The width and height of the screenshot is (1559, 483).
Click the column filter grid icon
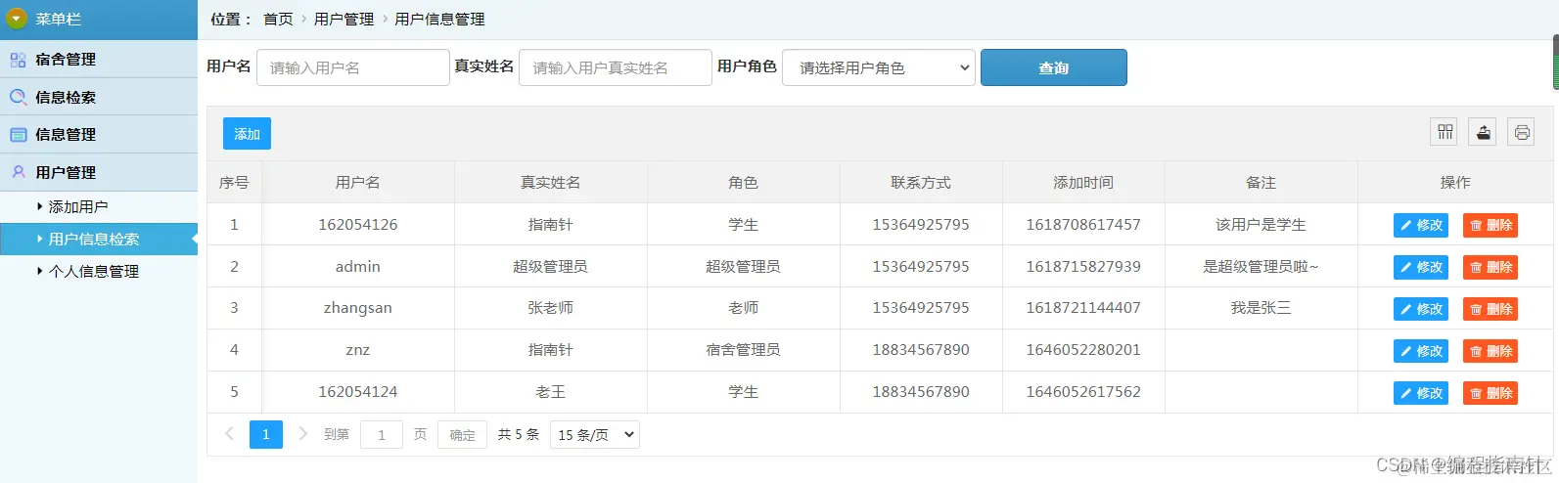tap(1444, 132)
